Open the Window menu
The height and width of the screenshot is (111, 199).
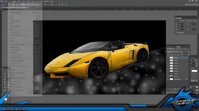coord(46,1)
